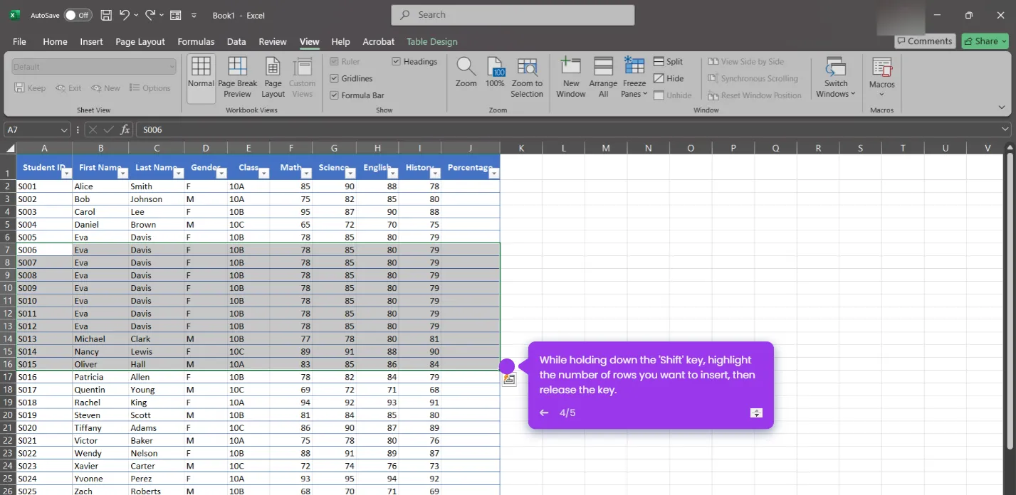Click the expand icon in purple tooltip

point(756,412)
